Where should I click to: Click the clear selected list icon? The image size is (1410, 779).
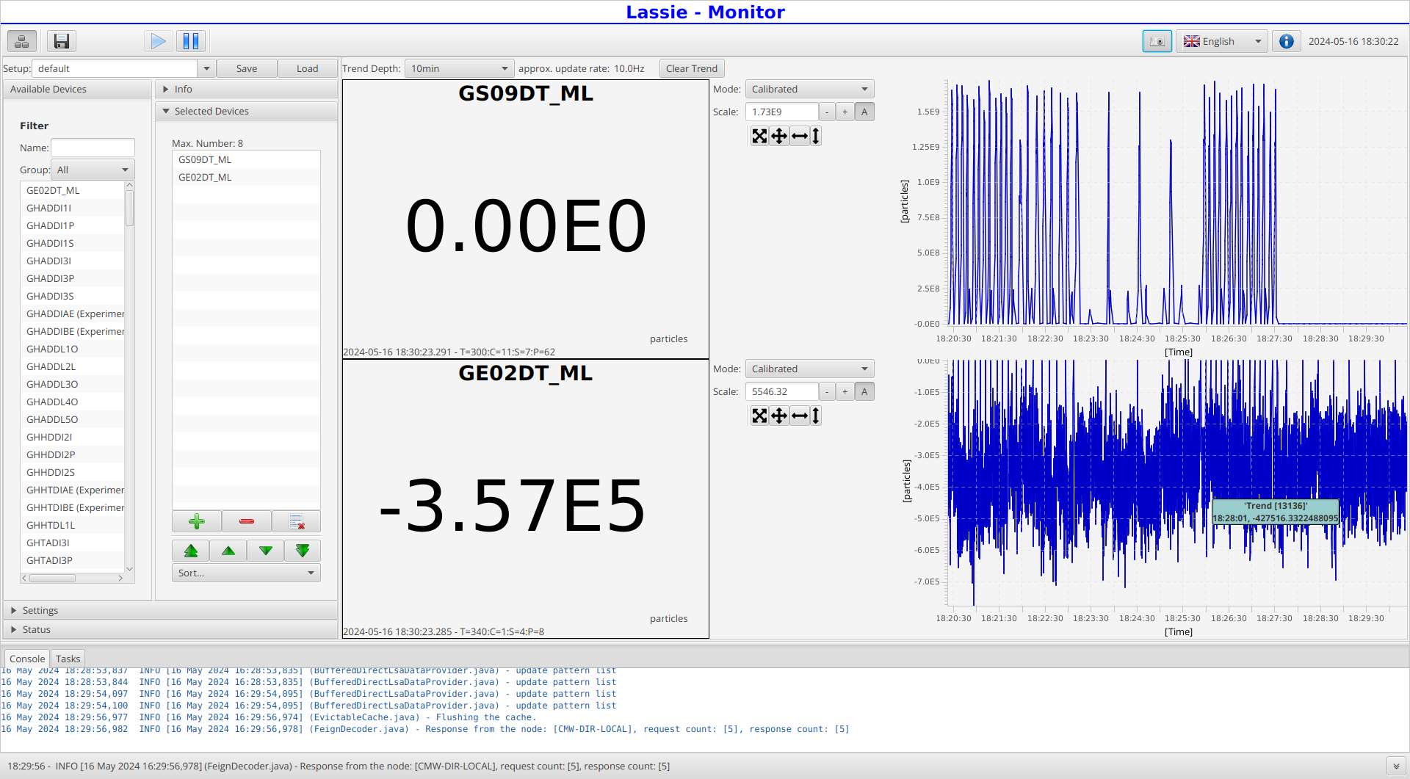click(x=296, y=521)
